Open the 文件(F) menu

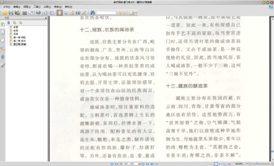point(7,7)
